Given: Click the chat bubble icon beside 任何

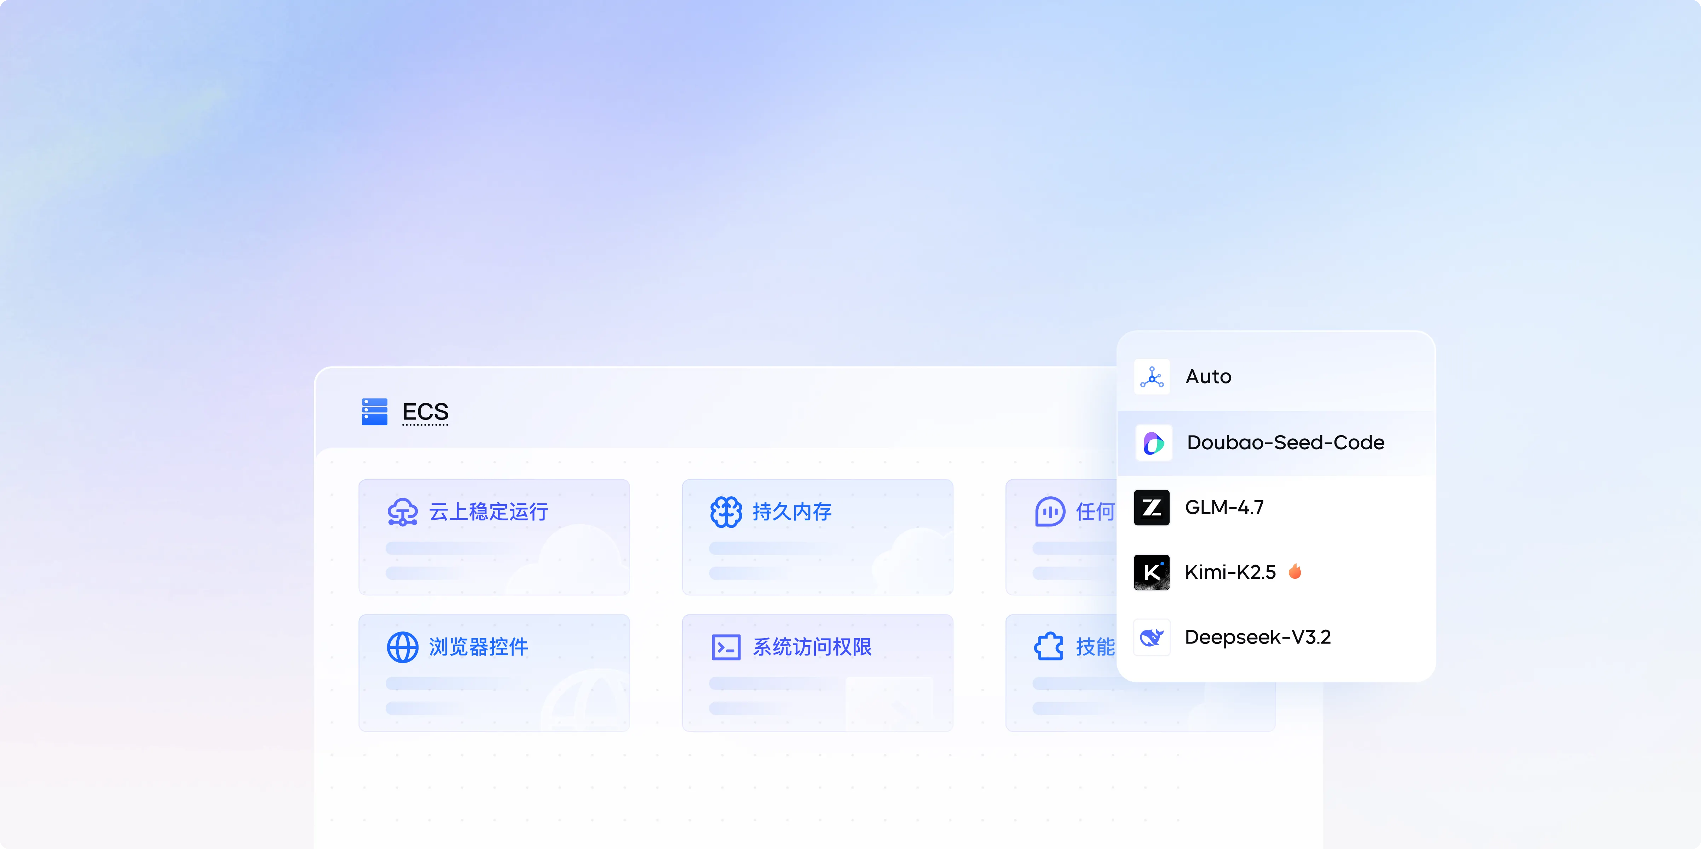Looking at the screenshot, I should [1049, 512].
